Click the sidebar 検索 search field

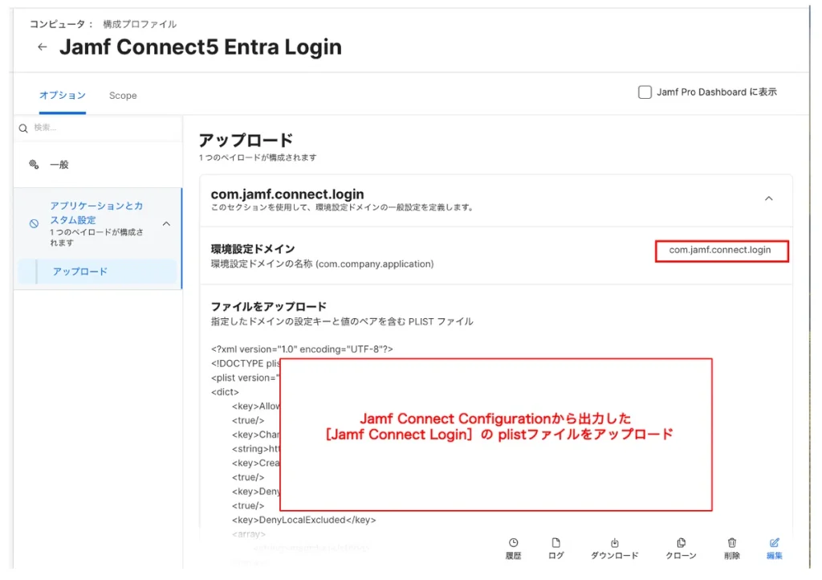[x=100, y=129]
